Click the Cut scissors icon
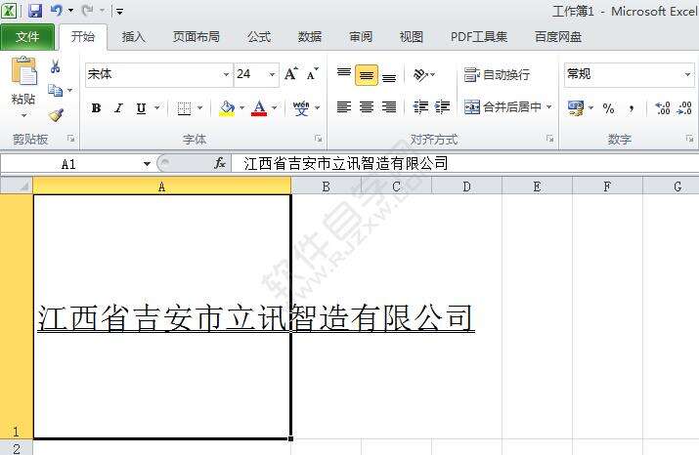 (x=56, y=66)
